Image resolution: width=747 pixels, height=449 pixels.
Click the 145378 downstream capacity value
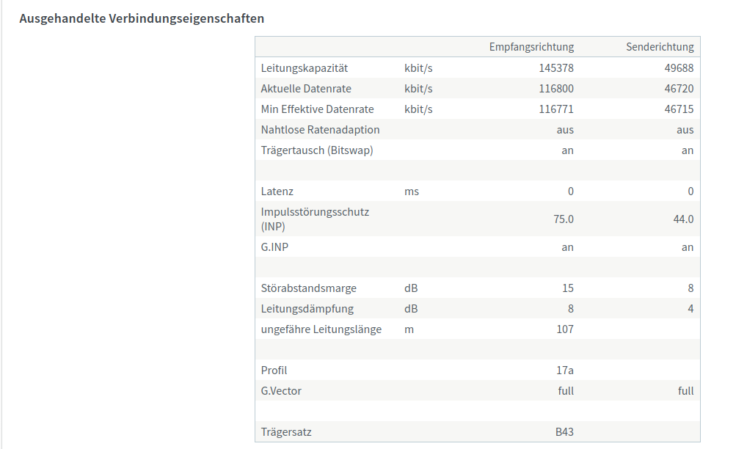tap(556, 68)
